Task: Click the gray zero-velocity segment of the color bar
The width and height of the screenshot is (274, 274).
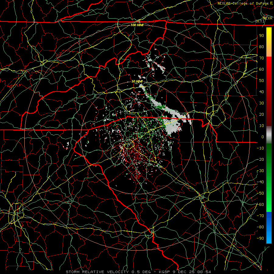Action: (x=269, y=135)
